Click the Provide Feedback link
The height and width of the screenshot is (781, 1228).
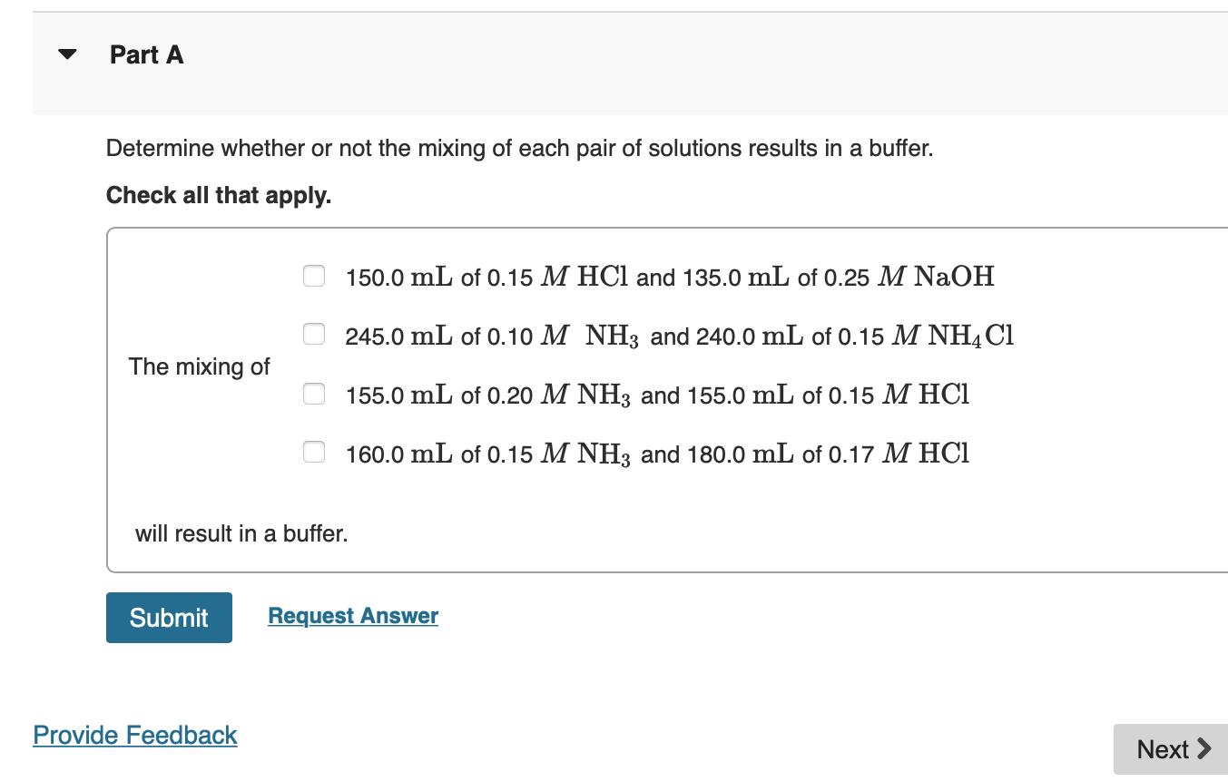(x=134, y=735)
